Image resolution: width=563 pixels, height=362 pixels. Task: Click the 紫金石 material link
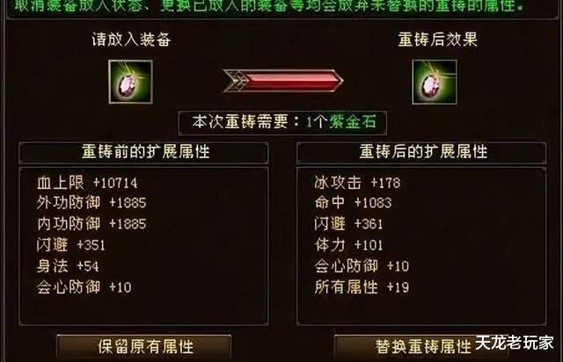click(353, 122)
